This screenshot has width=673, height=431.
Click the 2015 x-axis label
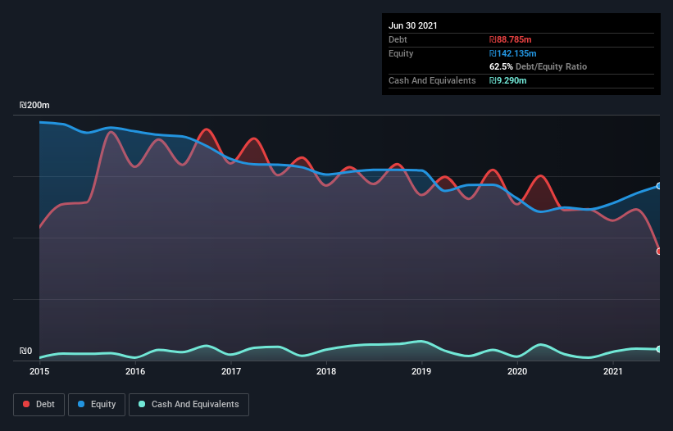[x=39, y=371]
